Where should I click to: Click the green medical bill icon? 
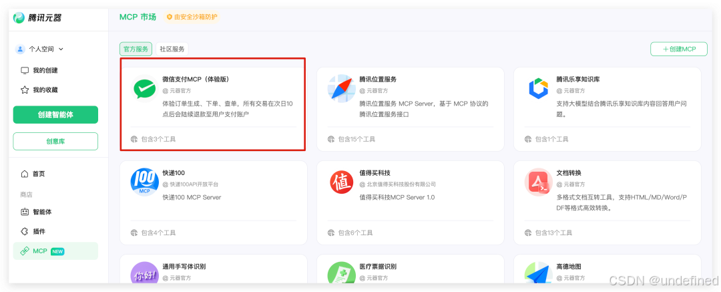click(341, 273)
